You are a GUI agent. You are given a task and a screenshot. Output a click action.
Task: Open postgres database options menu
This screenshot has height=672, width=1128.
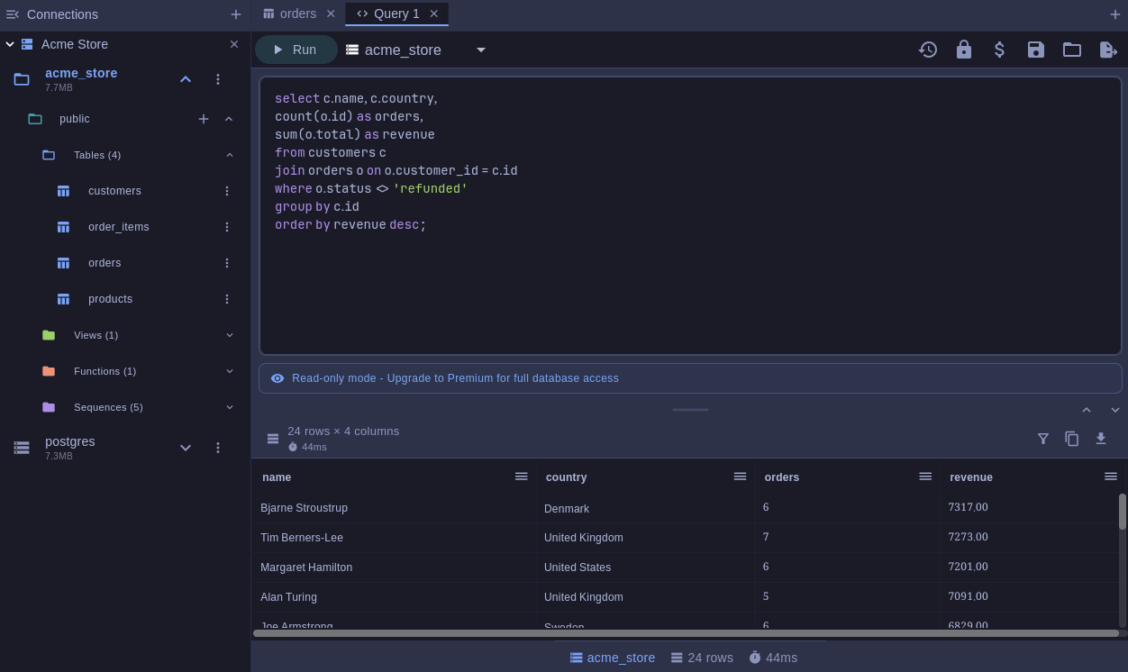coord(217,448)
